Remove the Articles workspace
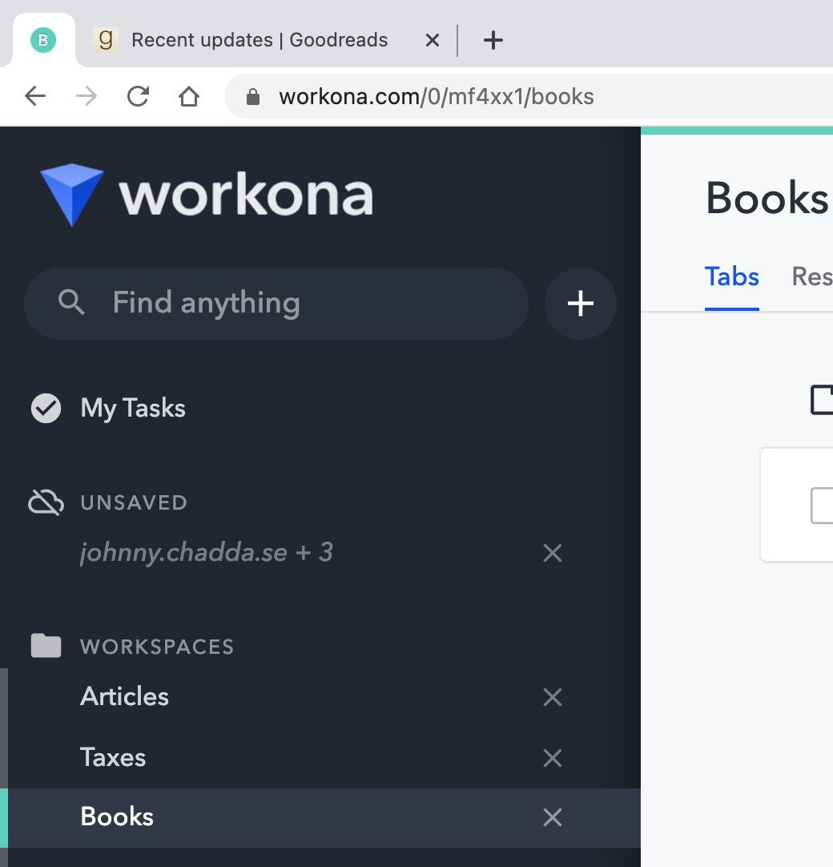 552,697
